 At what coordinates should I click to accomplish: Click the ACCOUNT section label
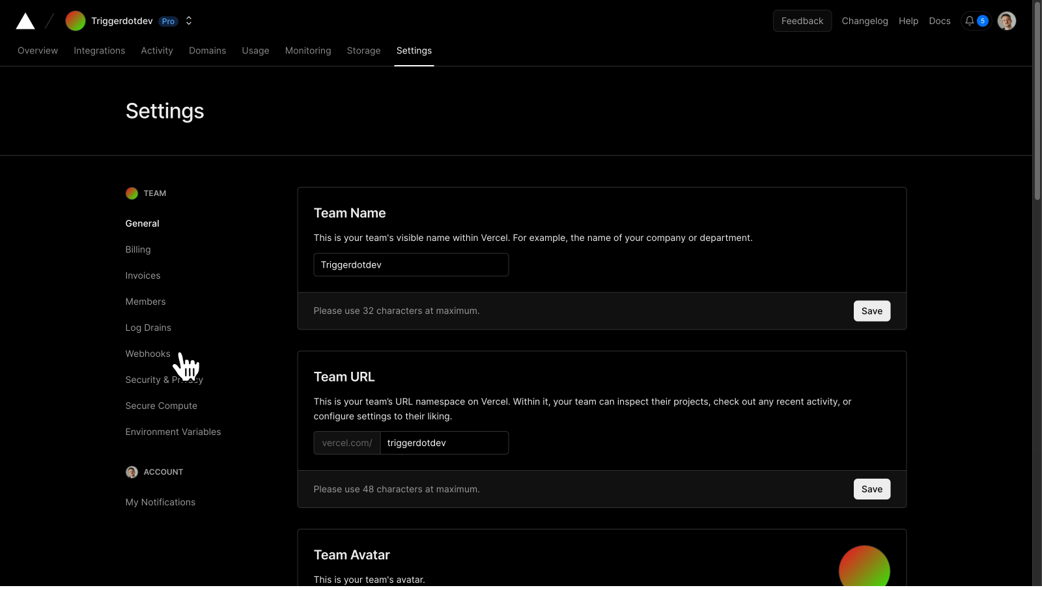click(x=163, y=472)
